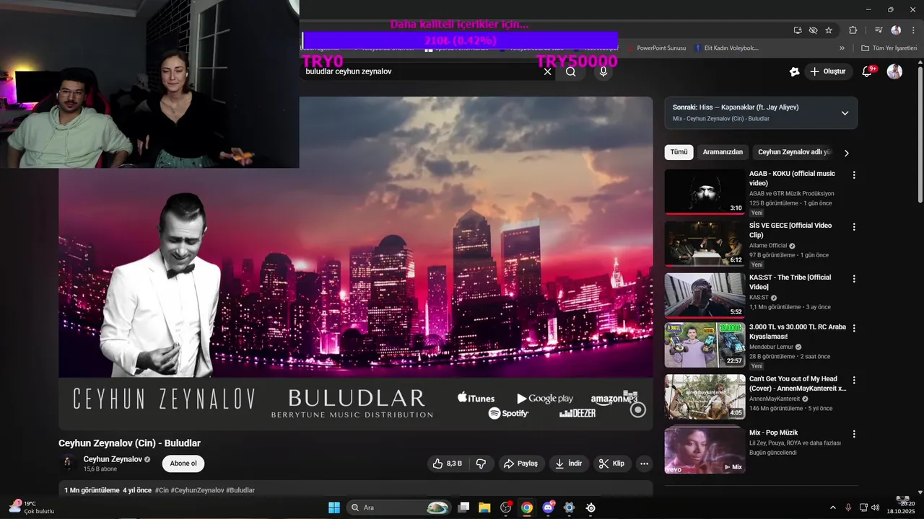Click the install app icon in address bar
This screenshot has height=519, width=924.
[x=798, y=30]
